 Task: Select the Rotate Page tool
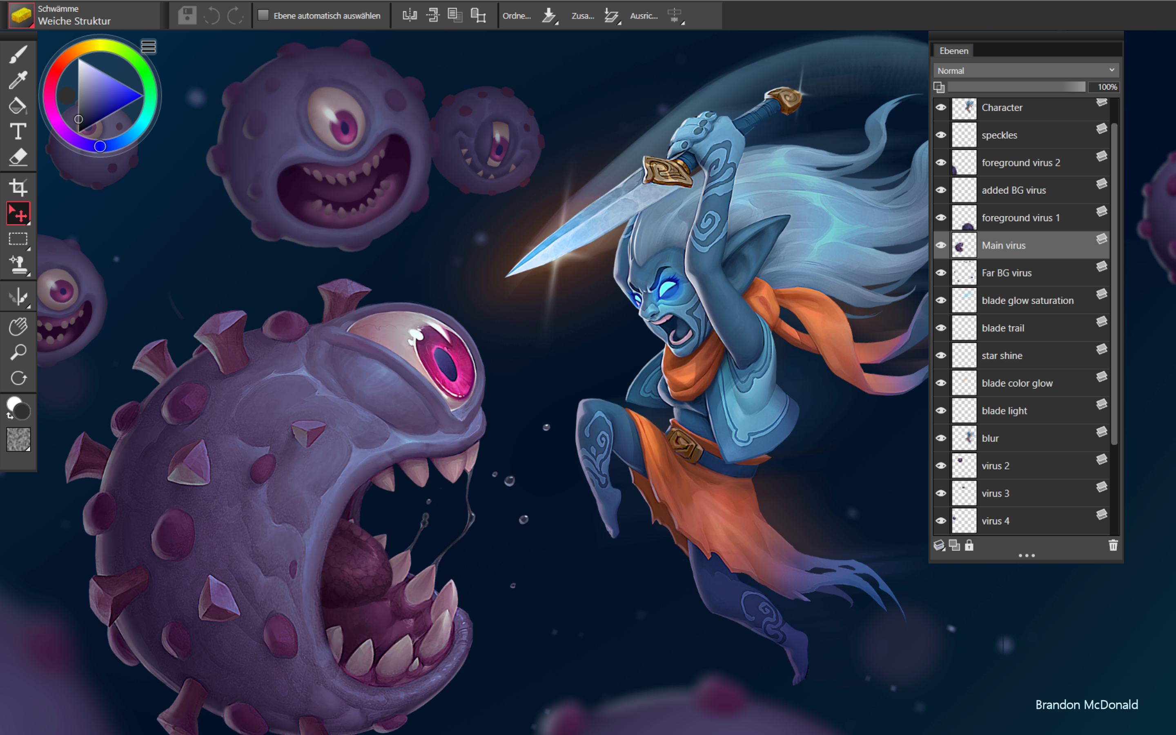coord(18,378)
